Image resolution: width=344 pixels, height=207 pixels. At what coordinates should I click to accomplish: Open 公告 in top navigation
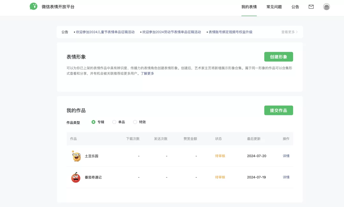pos(295,7)
